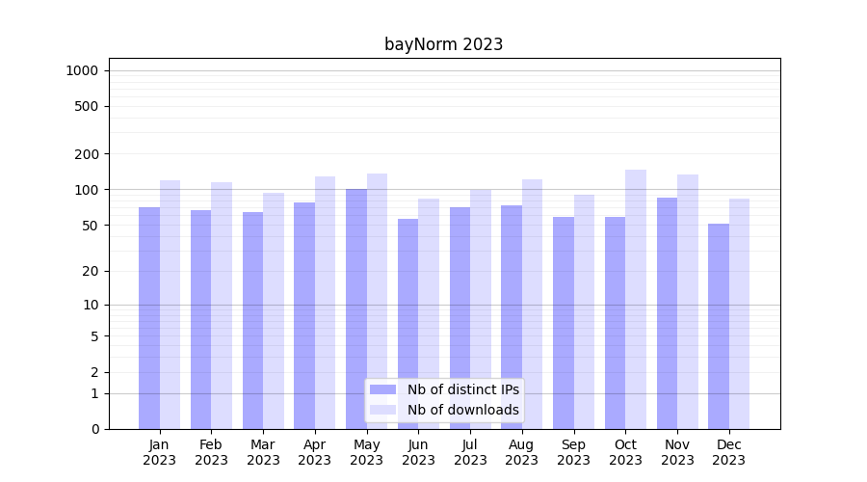Click the Nb of downloads legend swatch
This screenshot has height=482, width=867.
382,410
